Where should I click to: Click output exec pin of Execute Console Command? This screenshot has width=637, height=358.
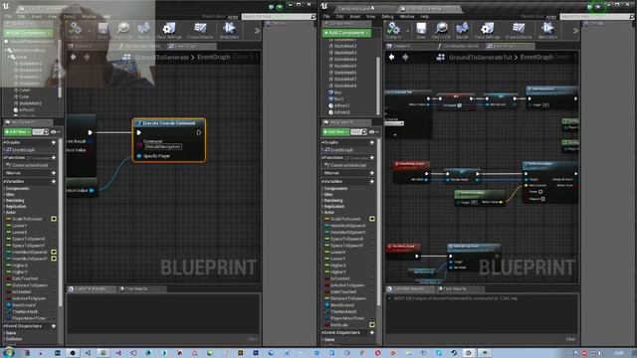(x=199, y=132)
